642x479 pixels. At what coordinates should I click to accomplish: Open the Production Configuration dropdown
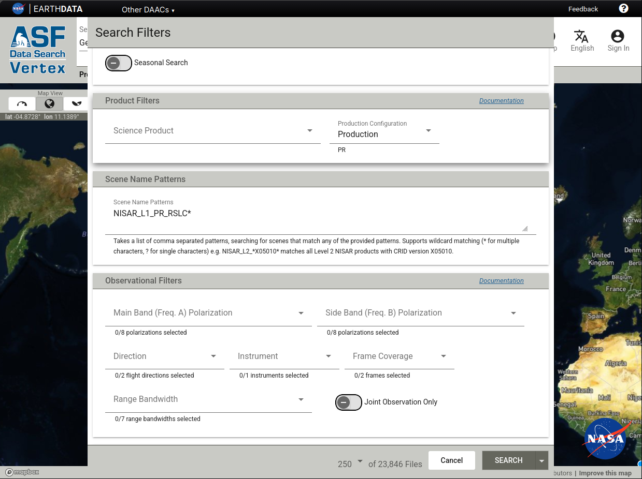[x=384, y=131]
